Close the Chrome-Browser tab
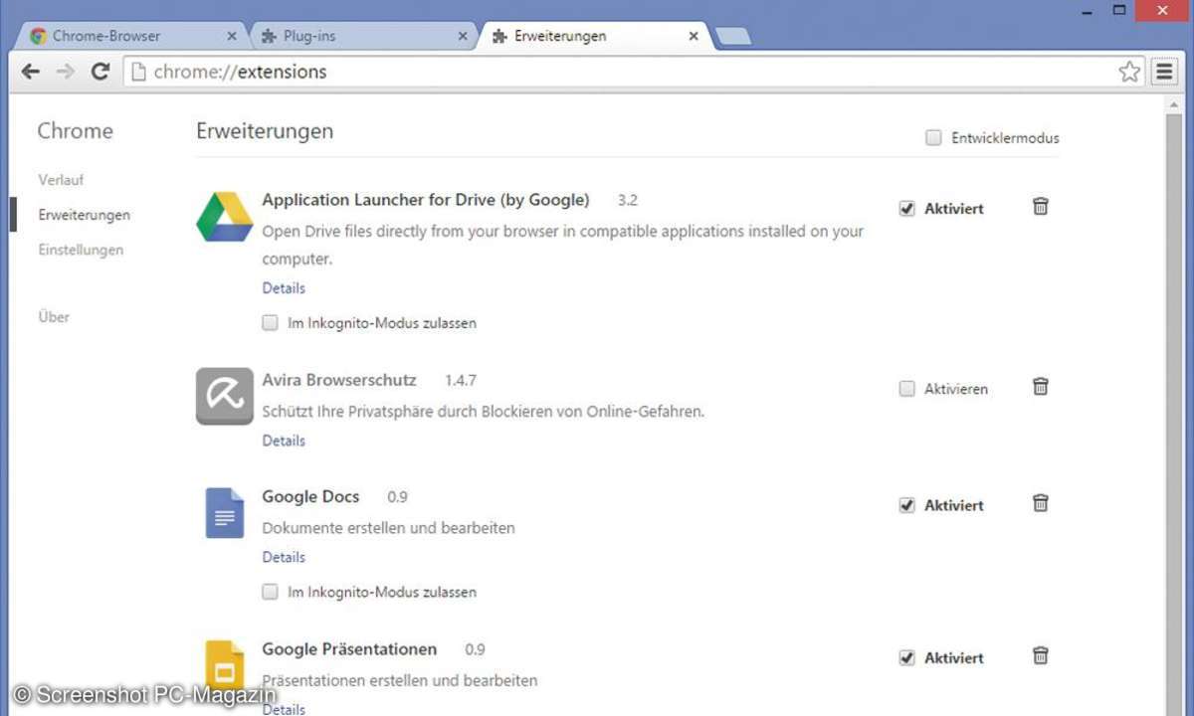1194x716 pixels. point(232,36)
